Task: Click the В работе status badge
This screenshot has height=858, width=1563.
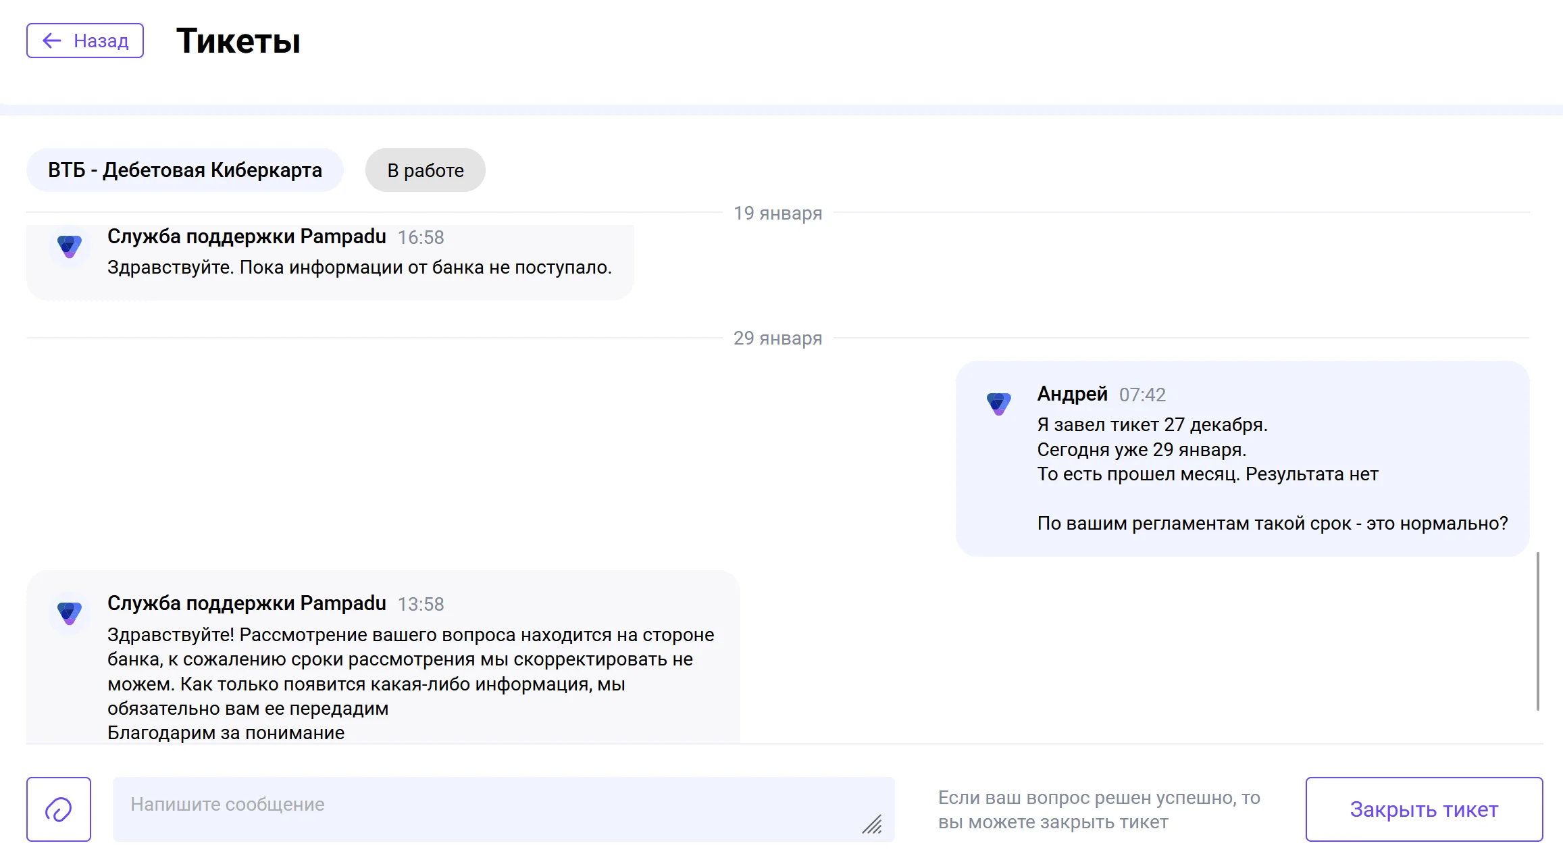Action: click(x=426, y=170)
